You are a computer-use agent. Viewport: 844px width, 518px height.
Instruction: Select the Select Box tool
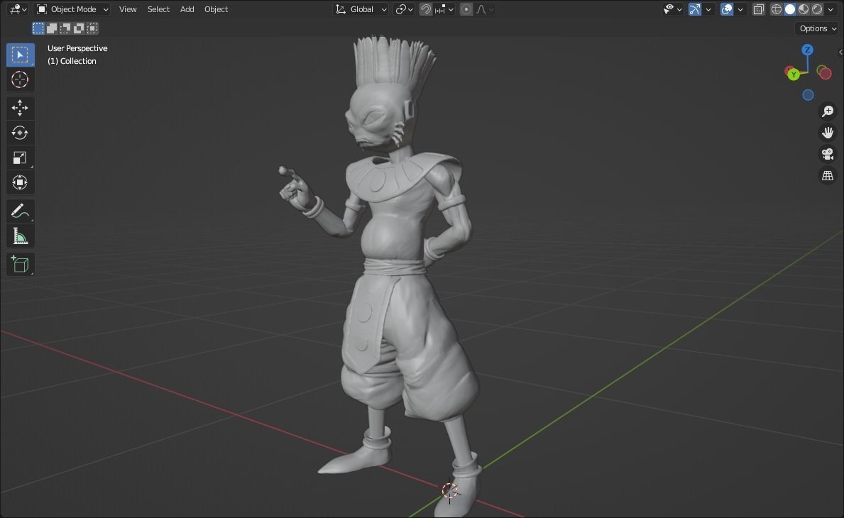point(20,55)
